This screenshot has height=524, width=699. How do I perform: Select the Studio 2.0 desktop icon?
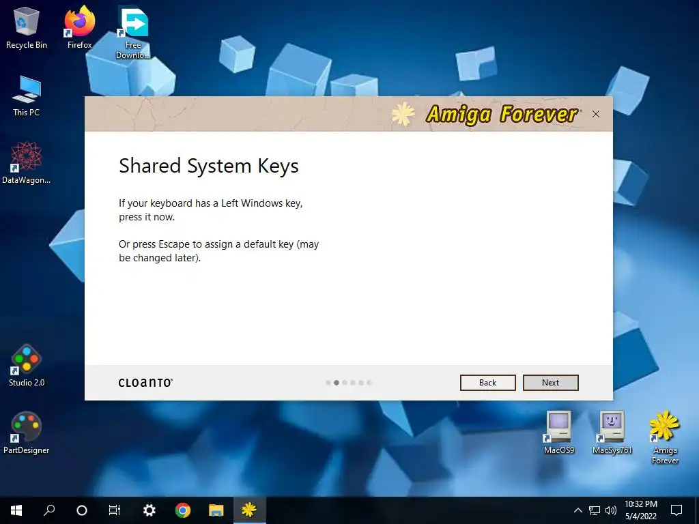coord(27,366)
